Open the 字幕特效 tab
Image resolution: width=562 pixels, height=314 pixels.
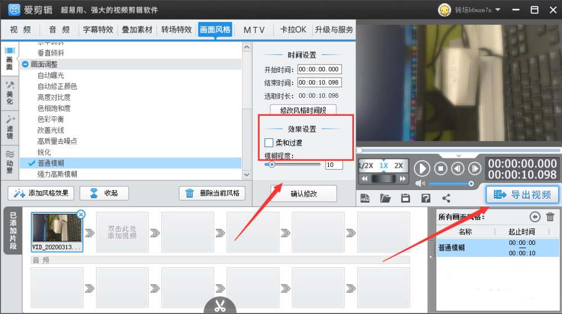(98, 30)
